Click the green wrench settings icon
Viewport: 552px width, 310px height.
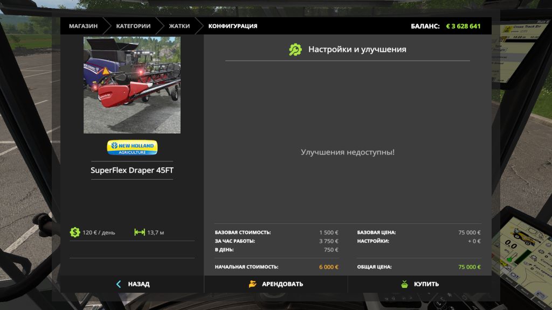295,50
